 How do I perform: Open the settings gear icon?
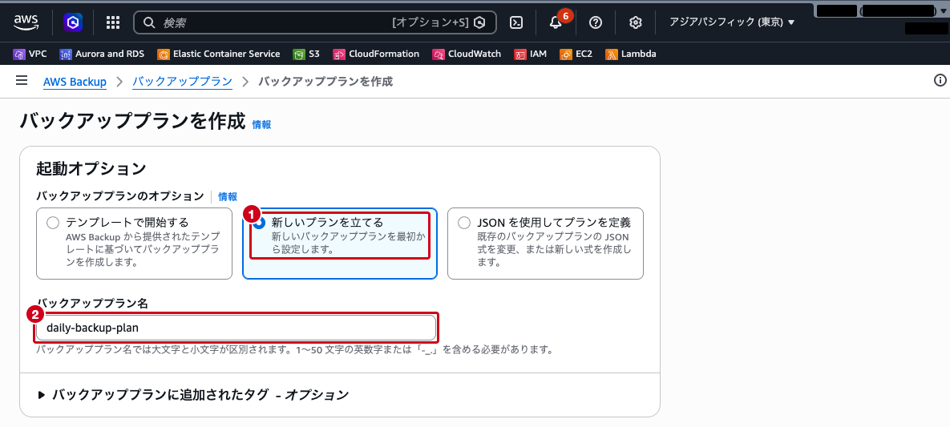click(x=635, y=22)
